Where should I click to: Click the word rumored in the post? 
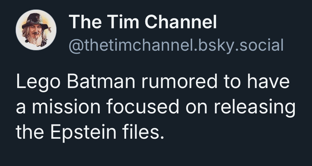(179, 81)
